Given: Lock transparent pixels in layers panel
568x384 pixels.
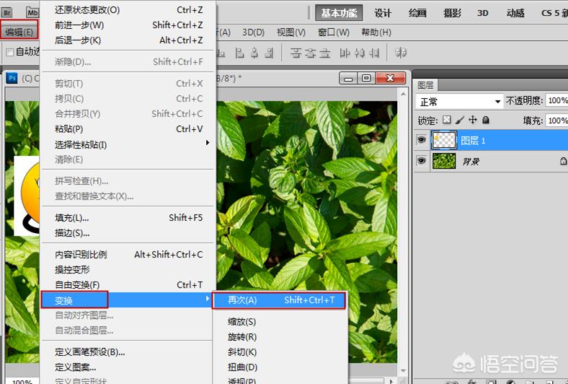Looking at the screenshot, I should pos(447,120).
